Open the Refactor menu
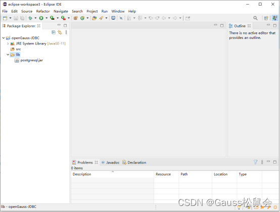The image size is (280, 212). tap(43, 11)
